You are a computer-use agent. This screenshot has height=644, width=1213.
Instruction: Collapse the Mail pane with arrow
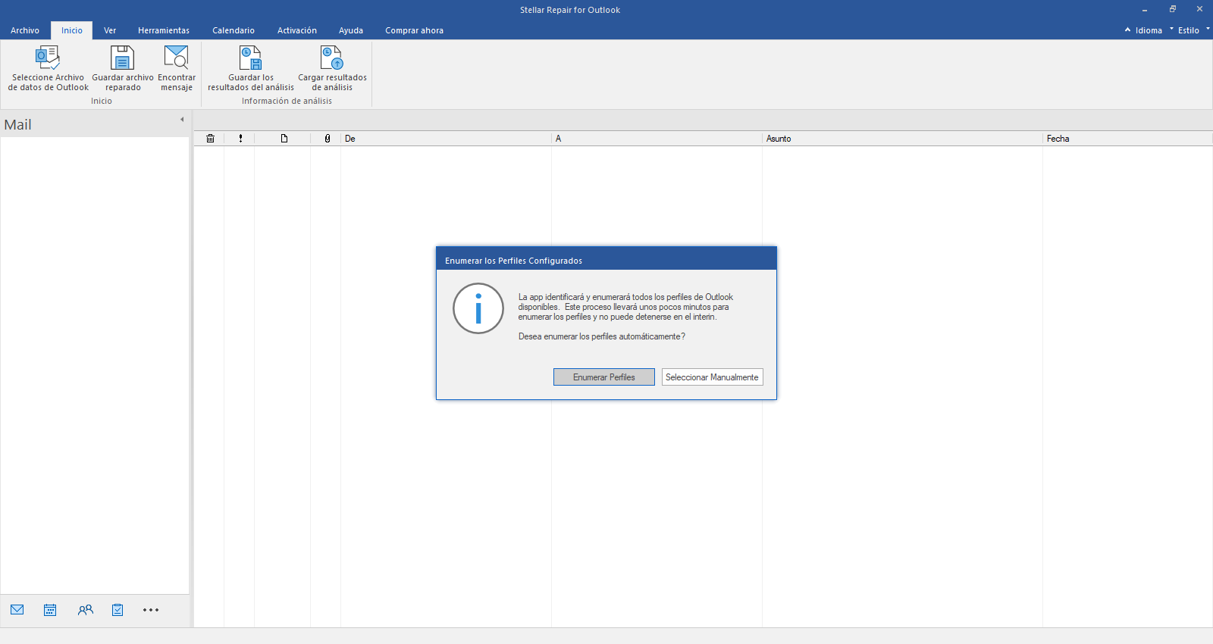[182, 119]
